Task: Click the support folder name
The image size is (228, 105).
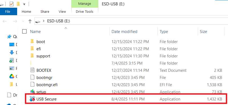Action: (x=43, y=56)
